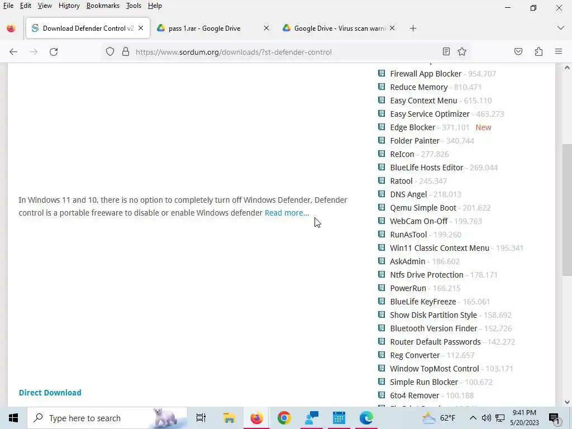Open the File menu
This screenshot has width=572, height=429.
8,6
